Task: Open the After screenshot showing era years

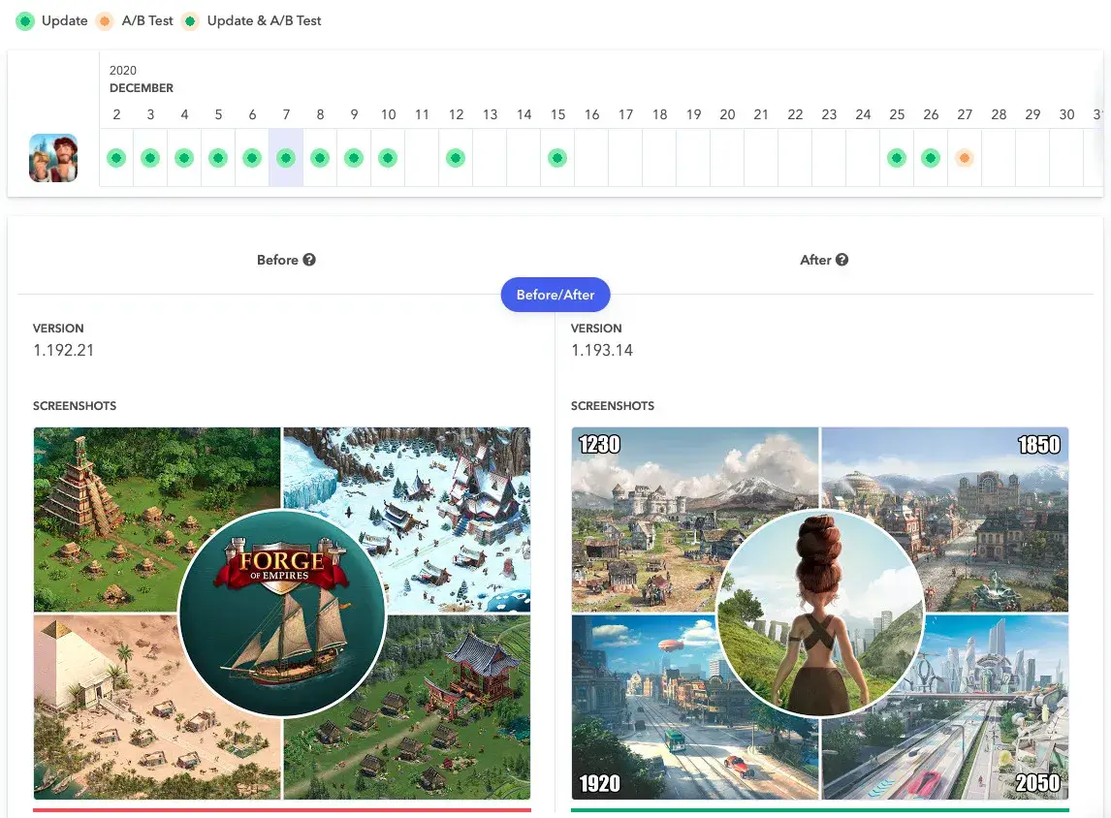Action: (819, 613)
